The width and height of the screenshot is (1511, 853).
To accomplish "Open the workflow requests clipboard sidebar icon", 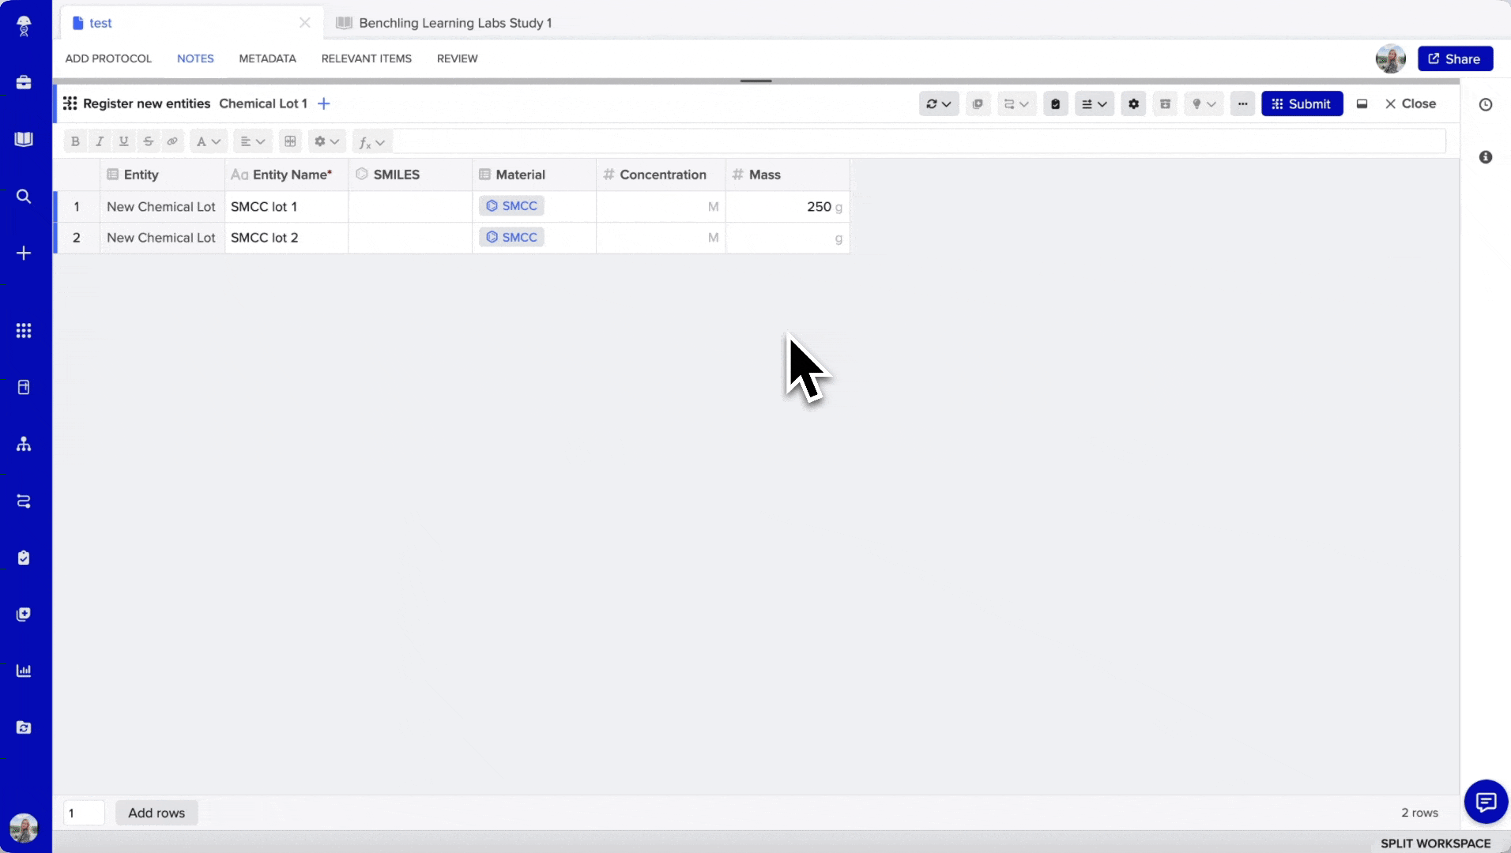I will 24,558.
